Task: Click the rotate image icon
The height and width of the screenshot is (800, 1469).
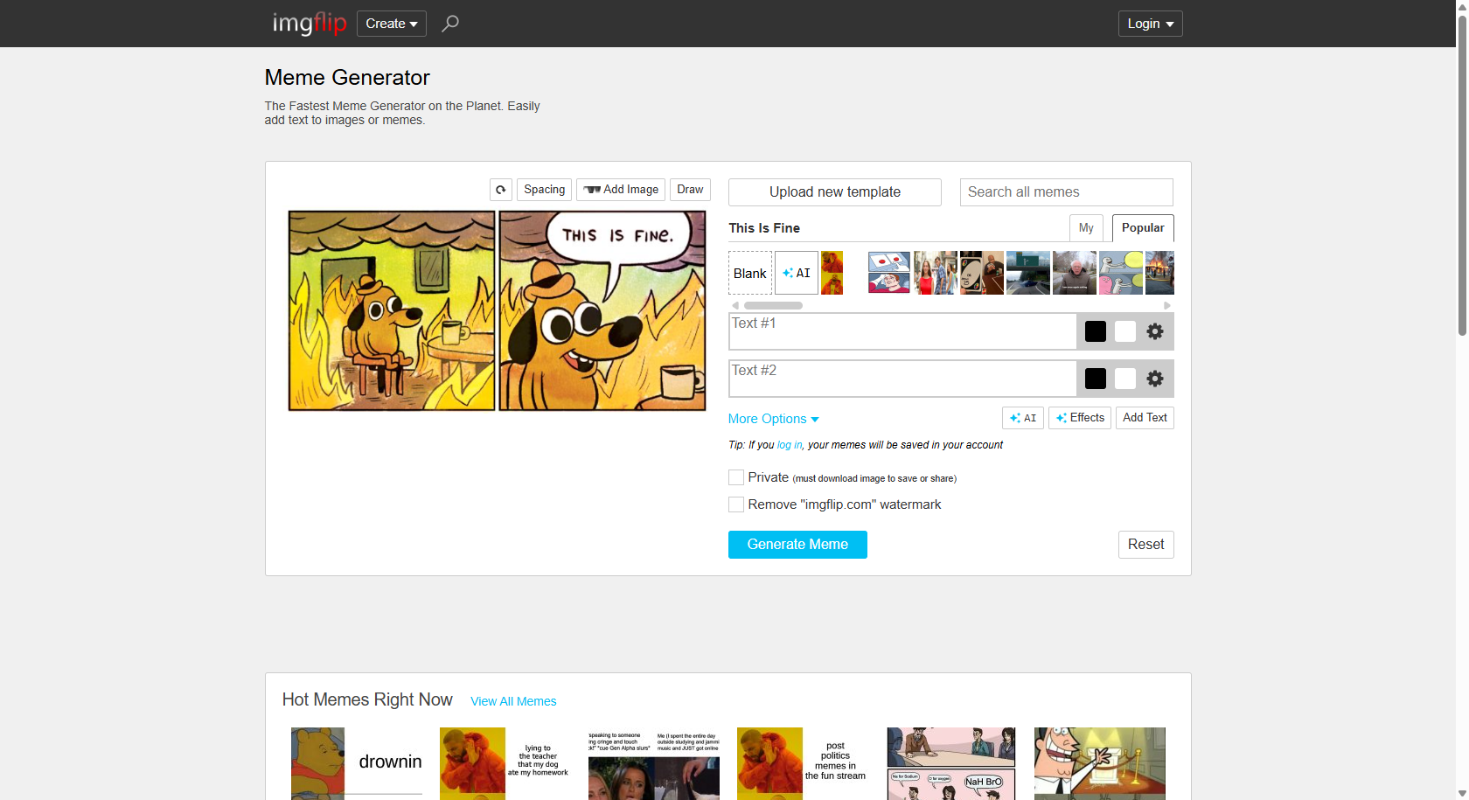Action: [501, 190]
